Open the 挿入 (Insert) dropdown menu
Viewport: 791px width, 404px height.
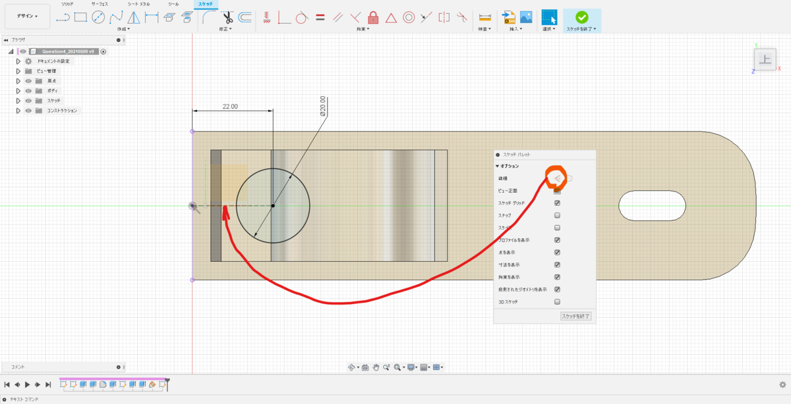517,29
